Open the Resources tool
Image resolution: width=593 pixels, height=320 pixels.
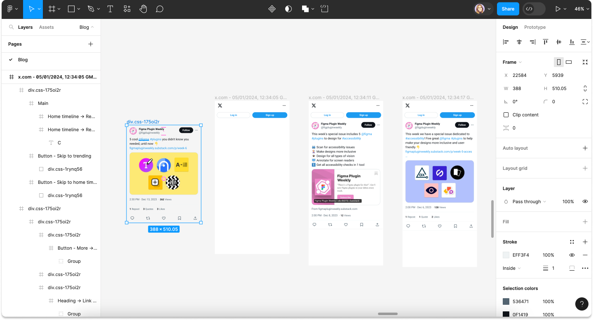tap(127, 9)
